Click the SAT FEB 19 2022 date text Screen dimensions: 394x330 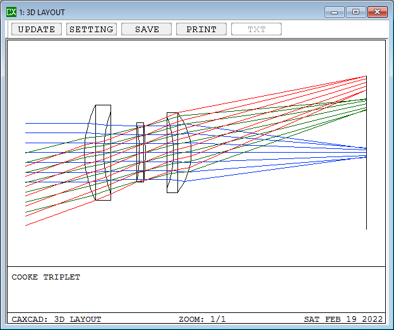click(x=343, y=319)
